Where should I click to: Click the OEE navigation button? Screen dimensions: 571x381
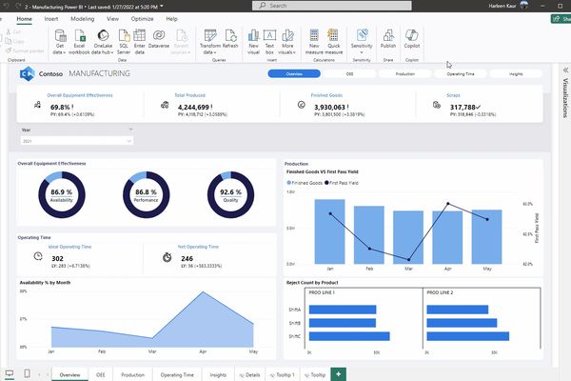[349, 72]
